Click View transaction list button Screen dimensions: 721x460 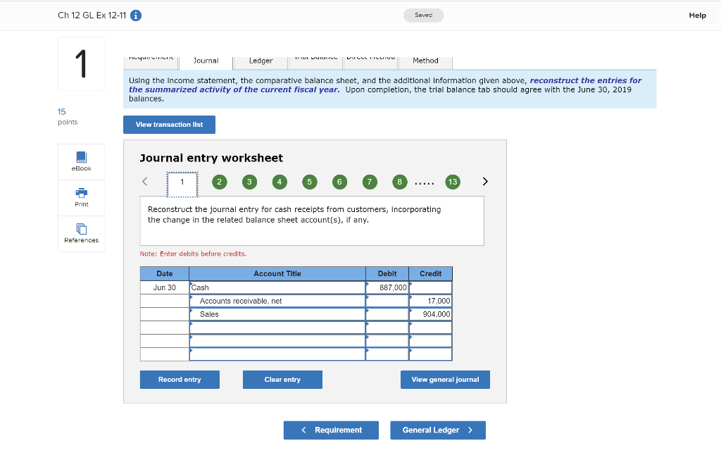point(169,125)
